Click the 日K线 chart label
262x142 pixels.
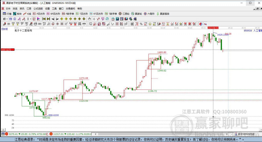click(5, 29)
